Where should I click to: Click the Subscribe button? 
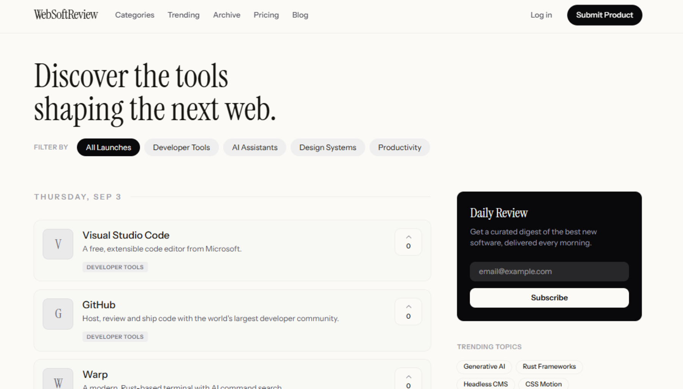click(x=549, y=298)
